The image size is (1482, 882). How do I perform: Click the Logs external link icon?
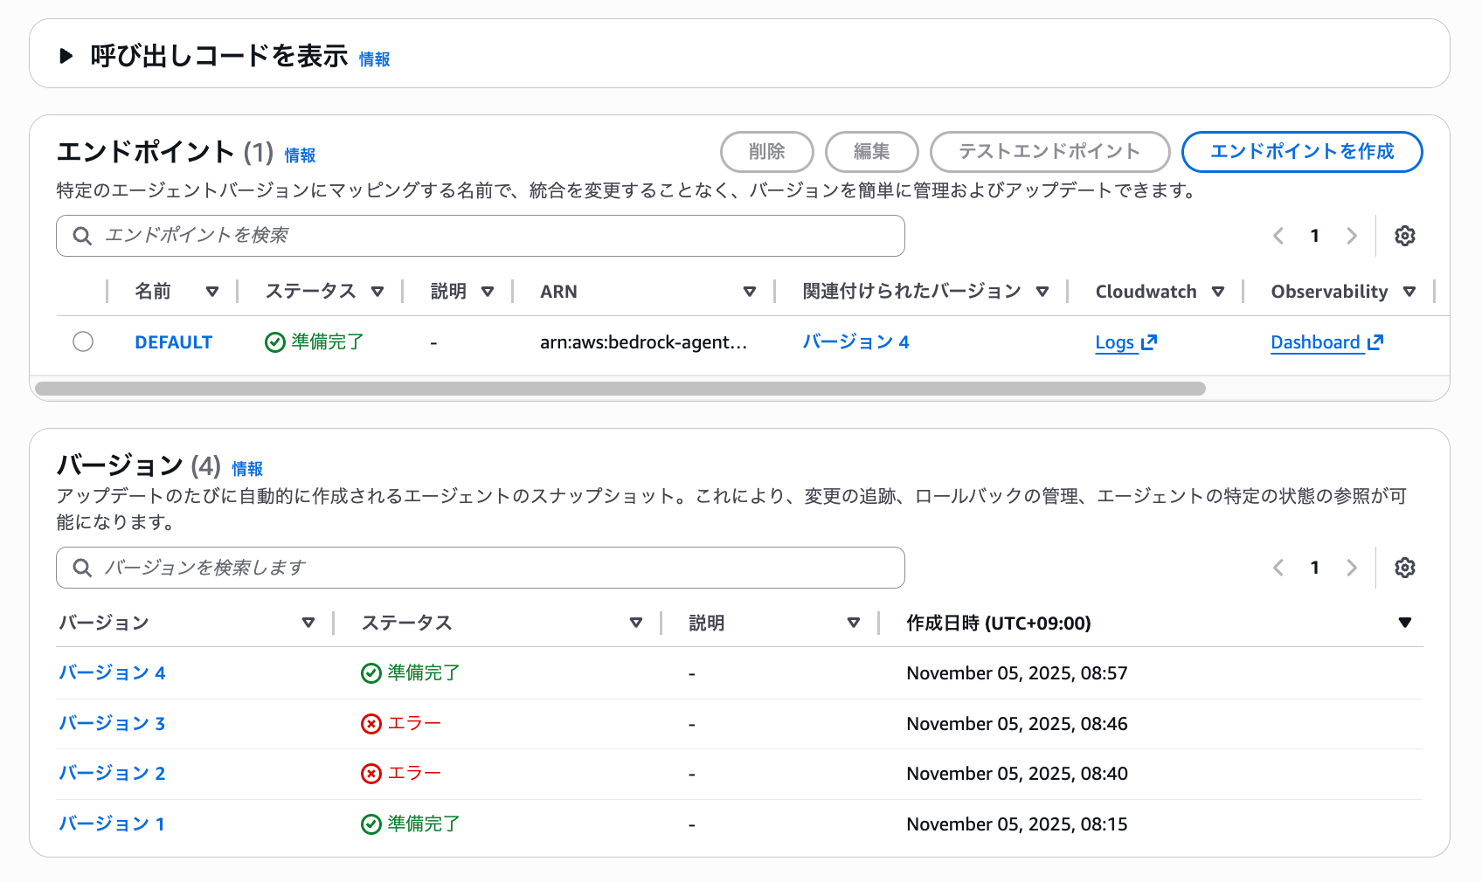click(1149, 342)
